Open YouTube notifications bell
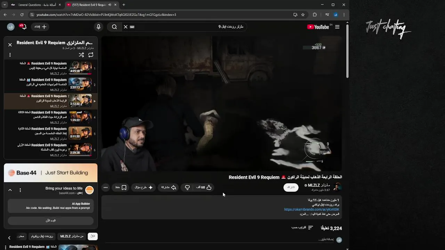Screen dimensions: 445x250 tap(24, 27)
